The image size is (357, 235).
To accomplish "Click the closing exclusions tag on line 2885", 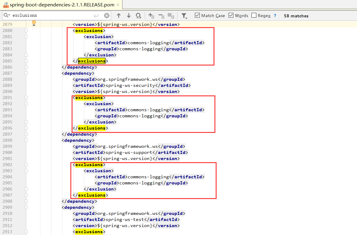I will 92,61.
